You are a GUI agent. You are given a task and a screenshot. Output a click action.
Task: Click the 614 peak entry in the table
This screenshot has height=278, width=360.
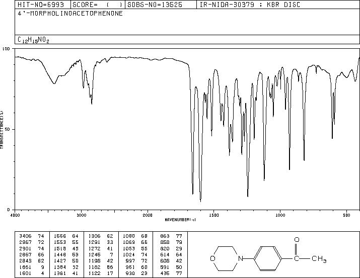coord(171,254)
